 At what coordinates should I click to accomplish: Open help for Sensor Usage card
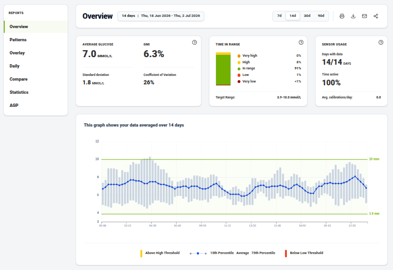pos(381,42)
